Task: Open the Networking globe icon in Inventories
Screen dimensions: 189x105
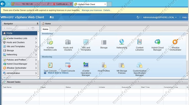Action: [x=122, y=42]
